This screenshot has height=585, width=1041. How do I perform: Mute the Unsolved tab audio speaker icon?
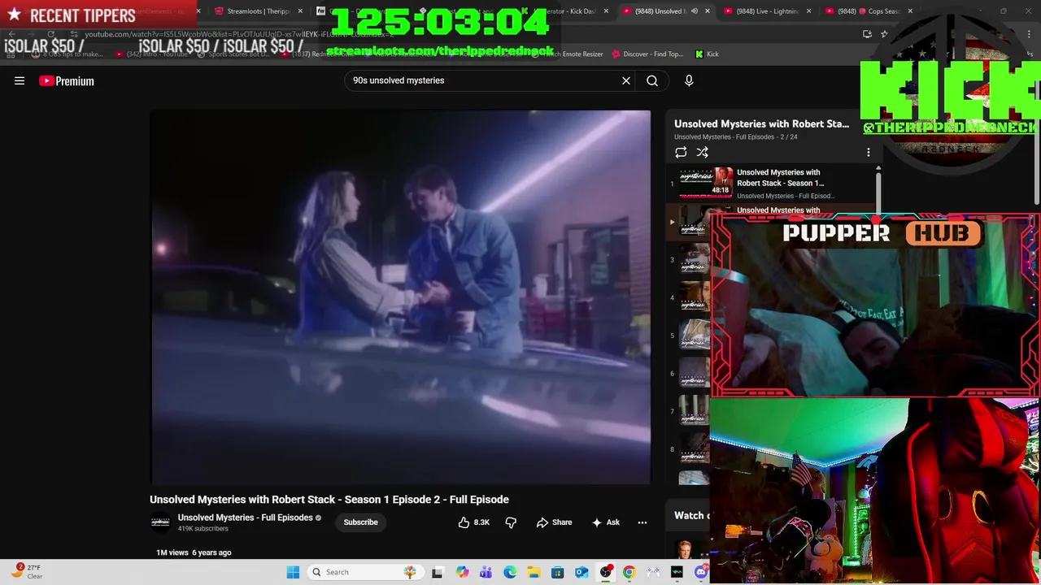695,11
